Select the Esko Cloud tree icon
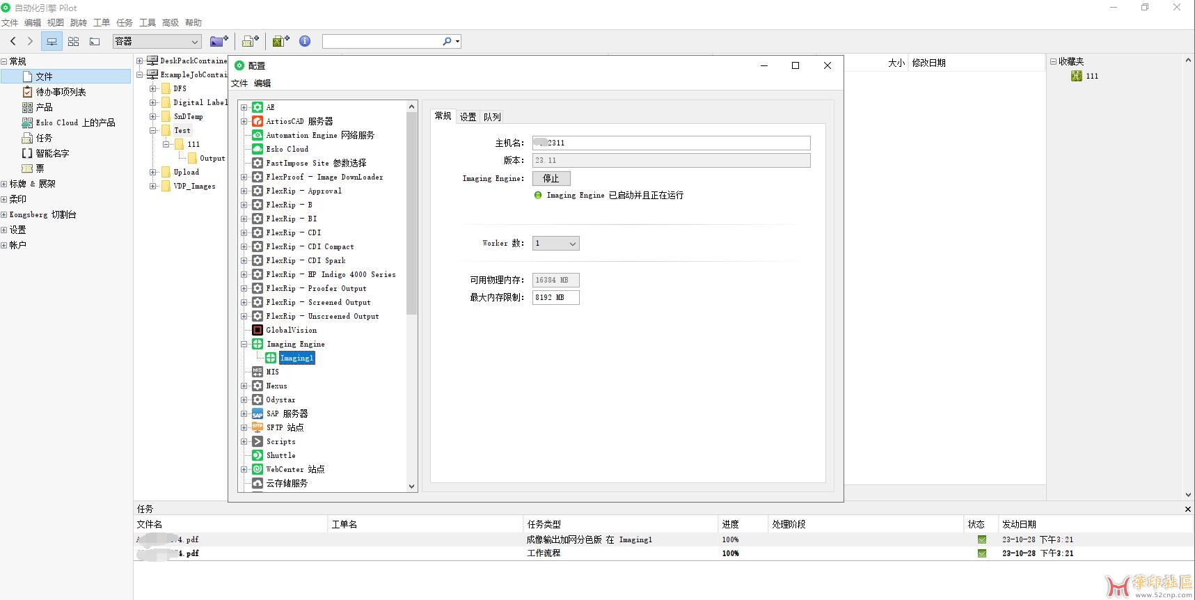Screen dimensions: 1195x600 pyautogui.click(x=258, y=149)
